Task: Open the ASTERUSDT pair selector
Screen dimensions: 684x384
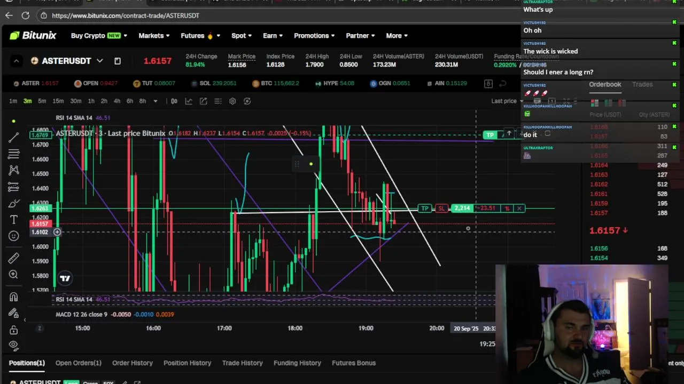Action: (x=67, y=61)
